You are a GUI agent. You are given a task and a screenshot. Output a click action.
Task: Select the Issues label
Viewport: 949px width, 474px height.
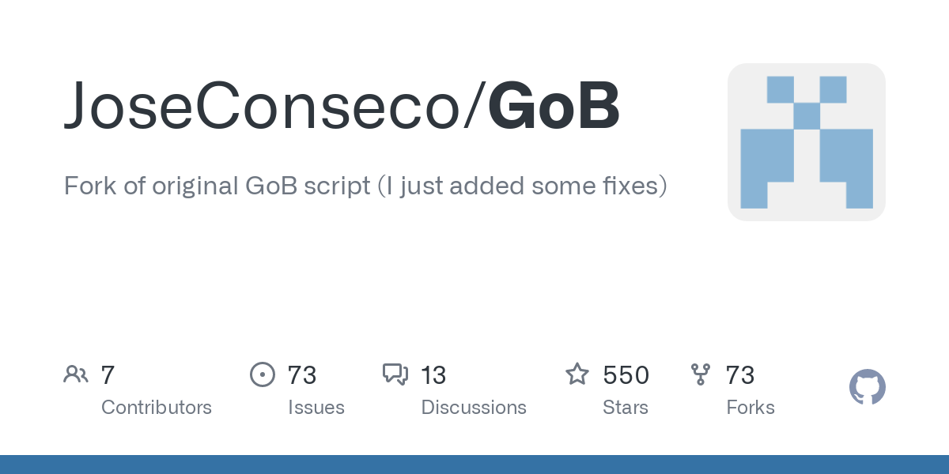coord(316,408)
